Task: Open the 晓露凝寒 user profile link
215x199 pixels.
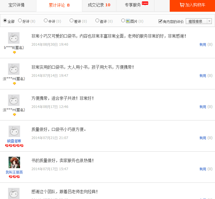Action: pyautogui.click(x=14, y=141)
